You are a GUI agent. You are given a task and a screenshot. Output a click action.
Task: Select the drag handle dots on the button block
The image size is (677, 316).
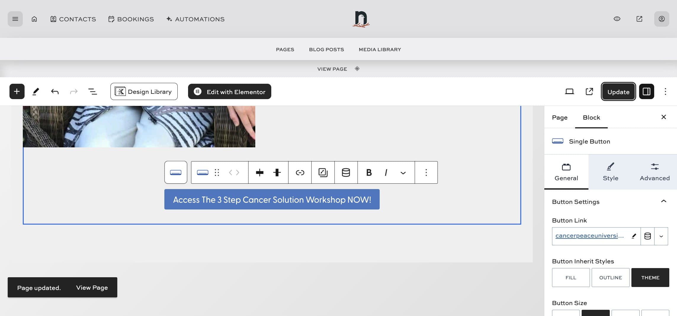click(x=217, y=172)
